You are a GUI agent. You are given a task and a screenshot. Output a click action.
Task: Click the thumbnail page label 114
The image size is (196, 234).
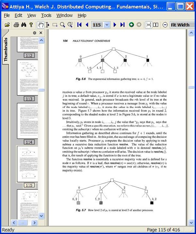pyautogui.click(x=29, y=142)
